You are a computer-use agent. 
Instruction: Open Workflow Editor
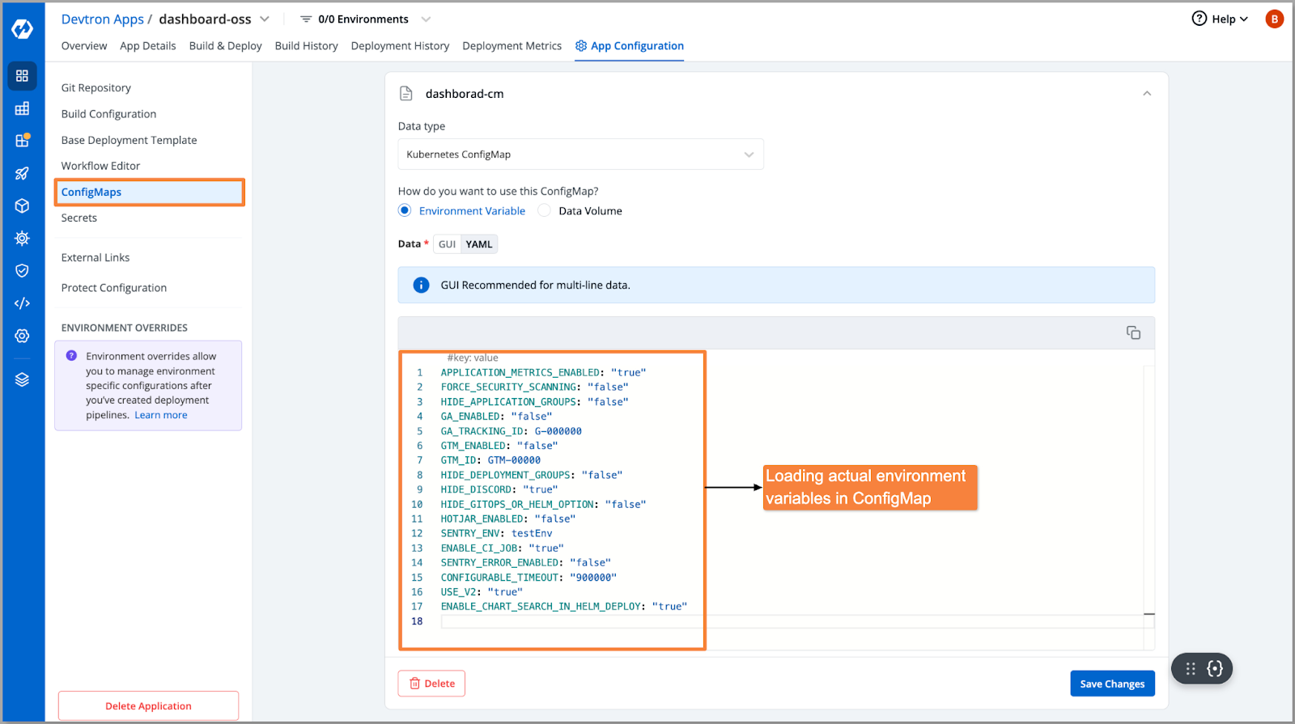[101, 166]
